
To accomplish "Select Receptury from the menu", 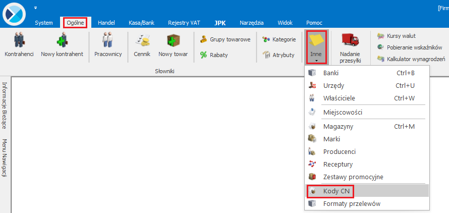I will pos(367,164).
